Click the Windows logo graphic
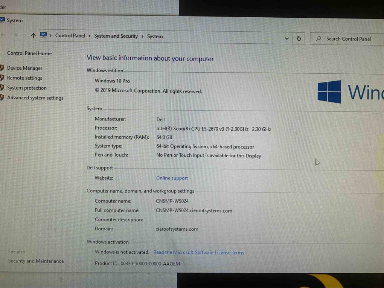384x288 pixels. pos(329,92)
